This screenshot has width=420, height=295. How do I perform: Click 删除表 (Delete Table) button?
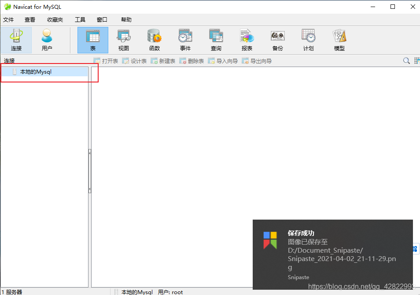tap(192, 61)
